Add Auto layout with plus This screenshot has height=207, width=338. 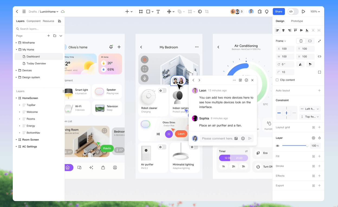coord(319,90)
